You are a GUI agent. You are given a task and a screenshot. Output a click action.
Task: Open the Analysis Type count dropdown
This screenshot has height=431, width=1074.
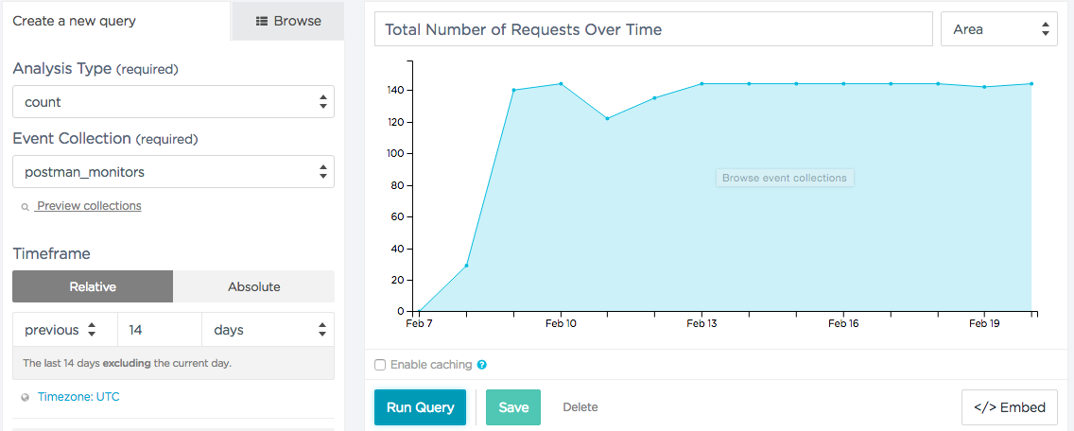point(173,102)
